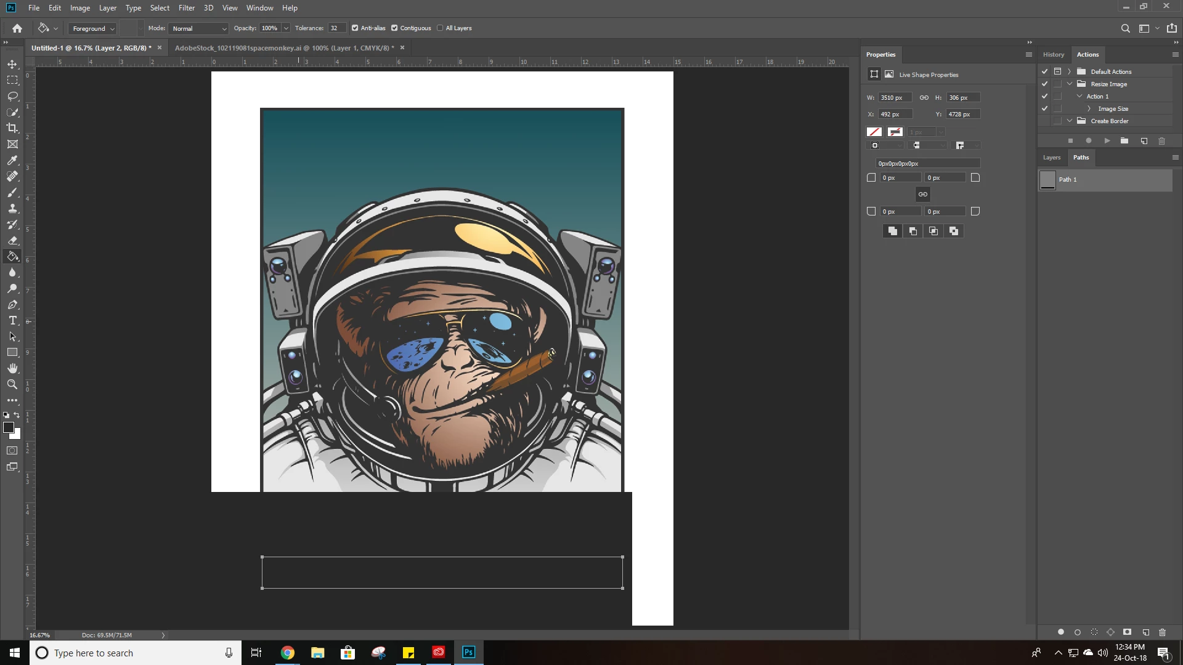The width and height of the screenshot is (1183, 665).
Task: Disable the Contiguous checkbox
Action: pyautogui.click(x=394, y=28)
